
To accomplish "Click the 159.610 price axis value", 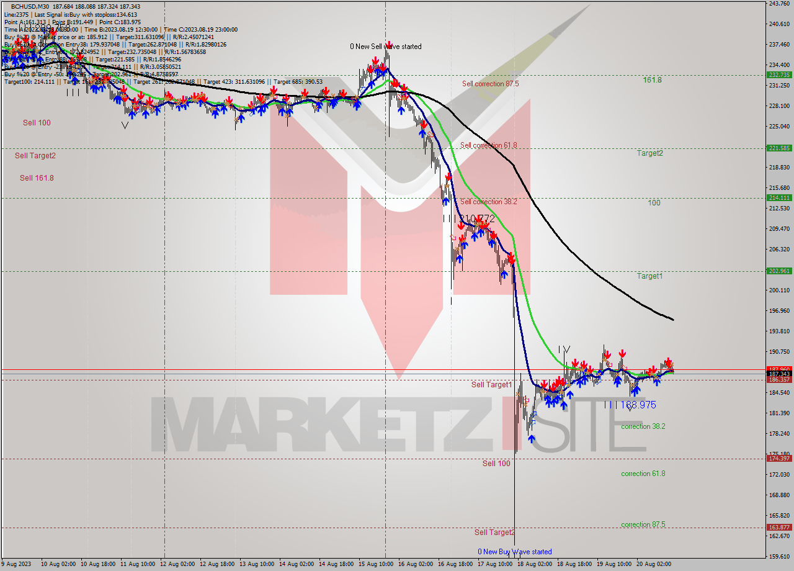I will click(x=780, y=557).
